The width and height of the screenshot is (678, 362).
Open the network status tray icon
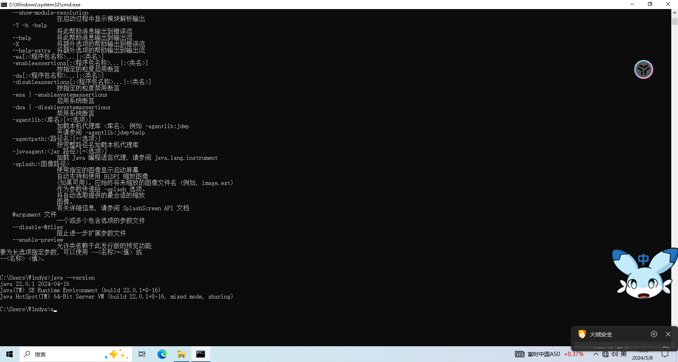tap(605, 354)
